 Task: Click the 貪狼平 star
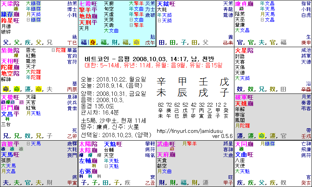tap(10, 144)
